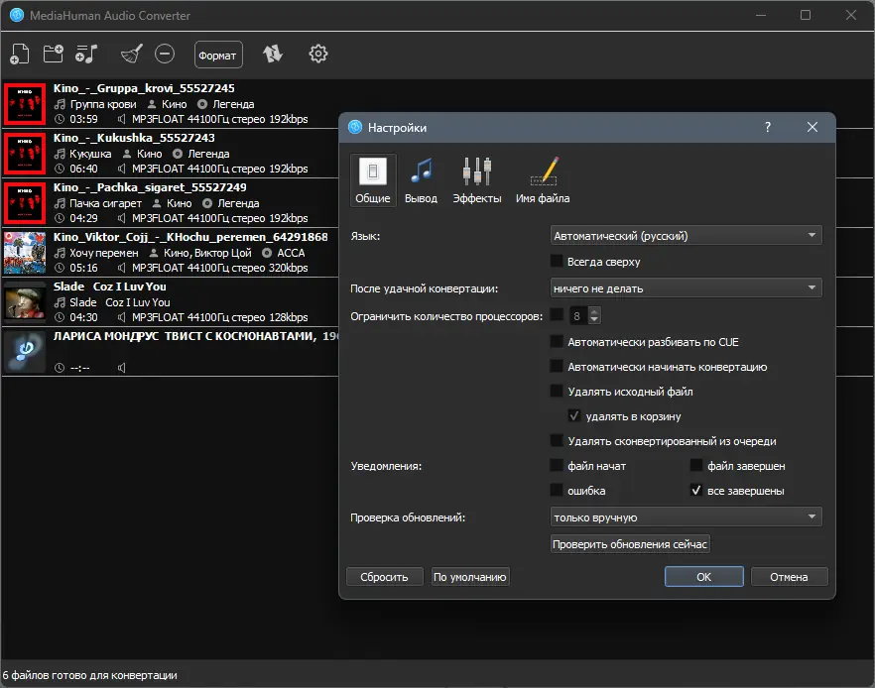Click the add folder toolbar icon
Image resolution: width=875 pixels, height=688 pixels.
pyautogui.click(x=53, y=55)
